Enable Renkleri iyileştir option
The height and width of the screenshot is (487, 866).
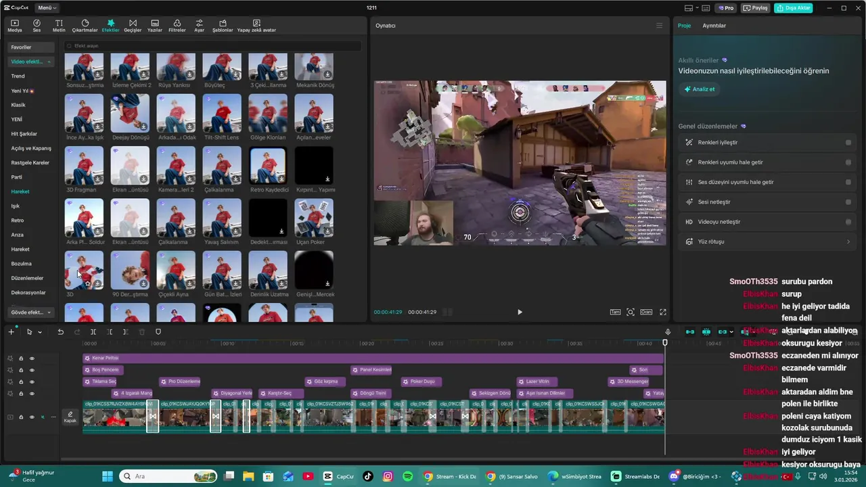tap(848, 143)
